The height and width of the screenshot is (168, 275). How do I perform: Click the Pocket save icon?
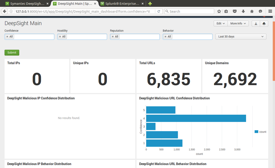[235, 11]
